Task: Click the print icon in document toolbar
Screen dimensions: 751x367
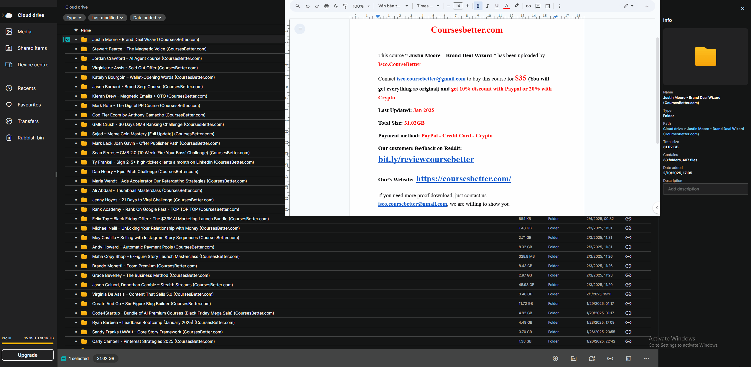Action: [x=326, y=6]
